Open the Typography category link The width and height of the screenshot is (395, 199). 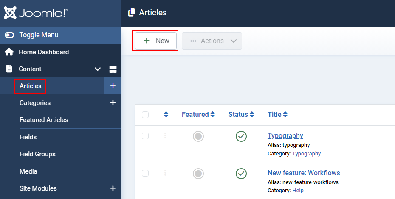pyautogui.click(x=306, y=154)
